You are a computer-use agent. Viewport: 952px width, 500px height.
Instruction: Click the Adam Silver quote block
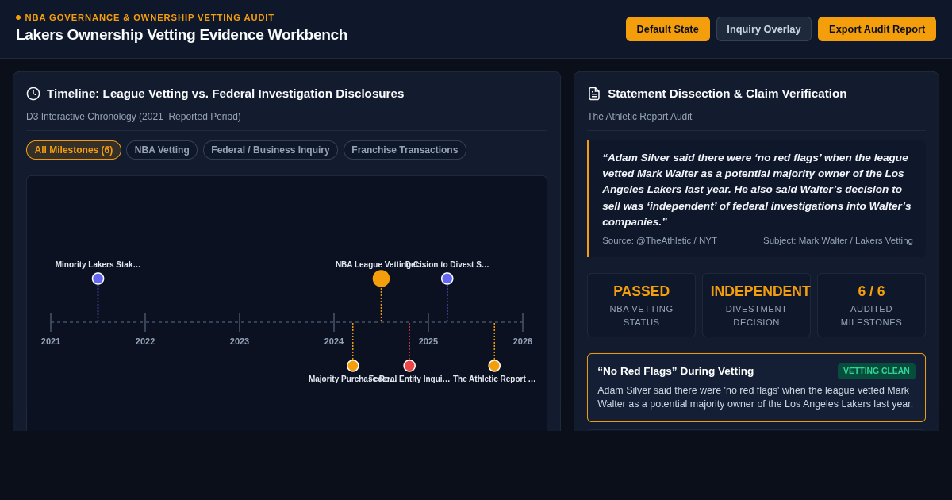click(756, 198)
